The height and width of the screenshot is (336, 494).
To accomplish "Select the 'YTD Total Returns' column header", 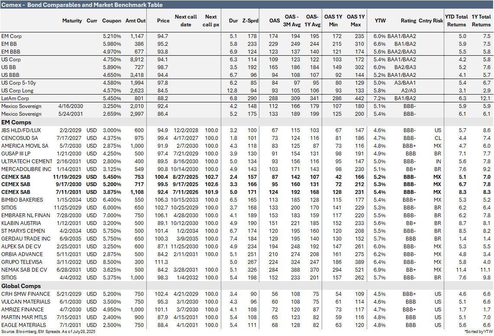I will (456, 20).
